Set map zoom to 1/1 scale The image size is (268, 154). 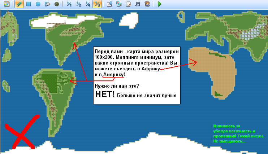[x=69, y=4]
